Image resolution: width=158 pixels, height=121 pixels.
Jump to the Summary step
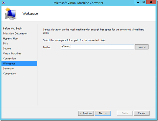coord(8,68)
